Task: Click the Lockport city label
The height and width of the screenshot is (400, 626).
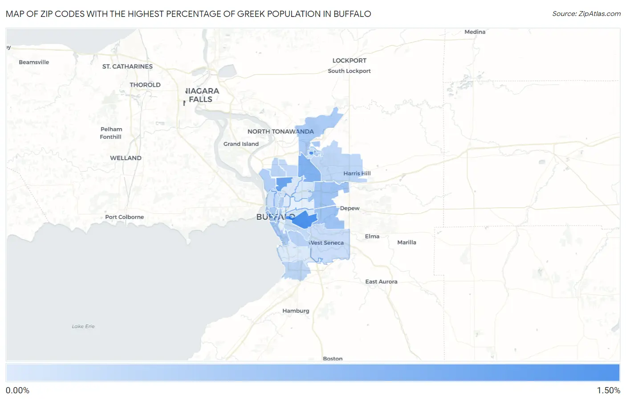Action: pyautogui.click(x=350, y=61)
